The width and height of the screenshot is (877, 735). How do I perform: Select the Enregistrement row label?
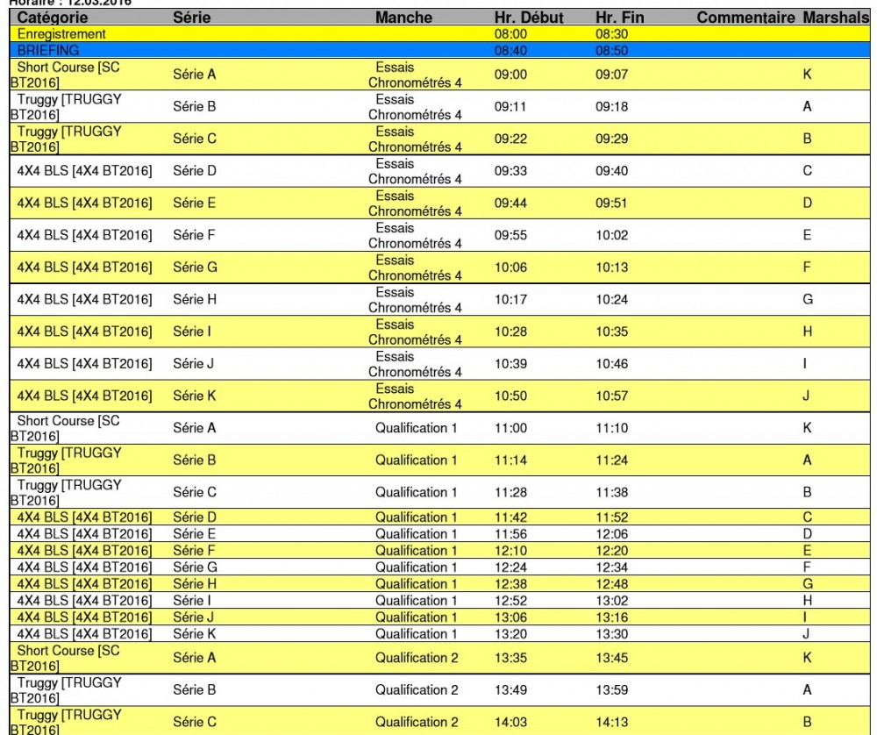click(61, 34)
